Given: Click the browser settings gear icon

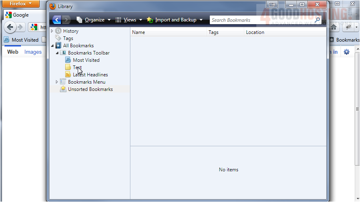Looking at the screenshot, I should tap(347, 52).
